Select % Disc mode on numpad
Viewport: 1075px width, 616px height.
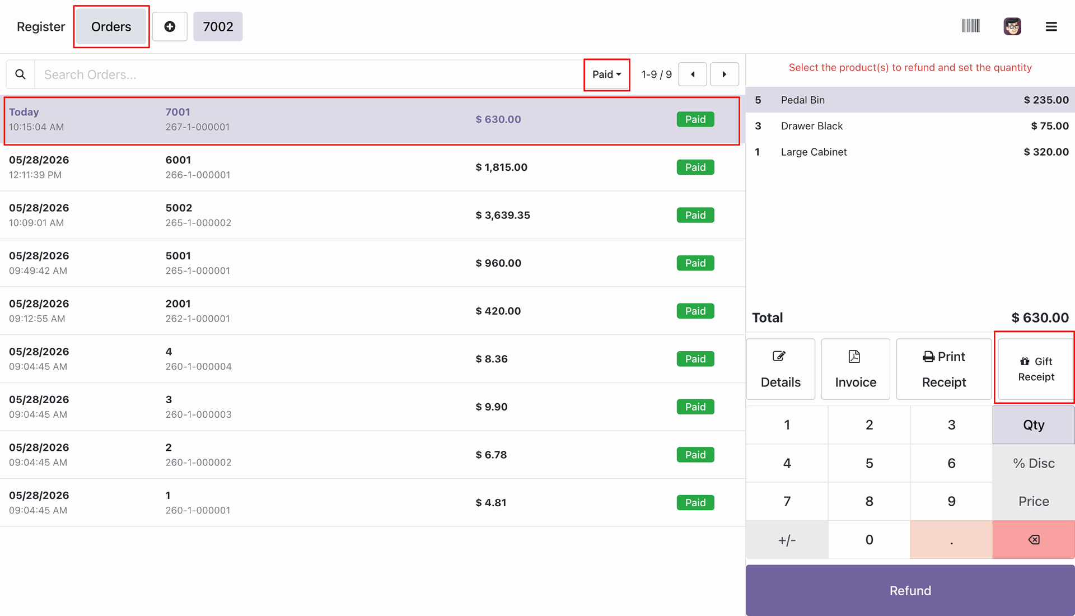(x=1034, y=463)
